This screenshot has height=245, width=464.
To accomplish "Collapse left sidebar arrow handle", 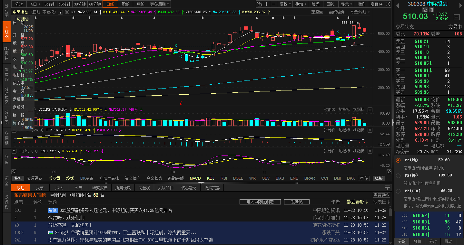I will 1,122.
